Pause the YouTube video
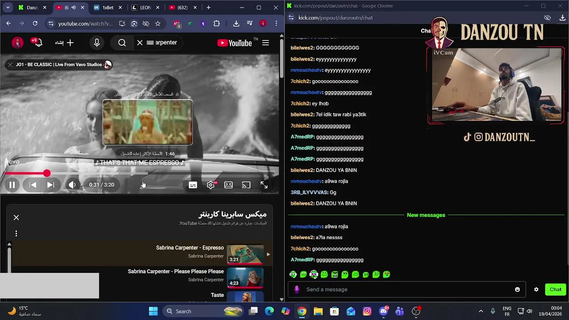The image size is (569, 320). (12, 185)
